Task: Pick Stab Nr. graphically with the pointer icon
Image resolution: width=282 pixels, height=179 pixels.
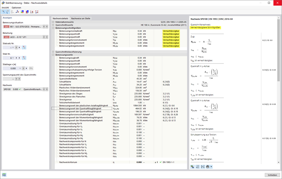Action: [24, 58]
